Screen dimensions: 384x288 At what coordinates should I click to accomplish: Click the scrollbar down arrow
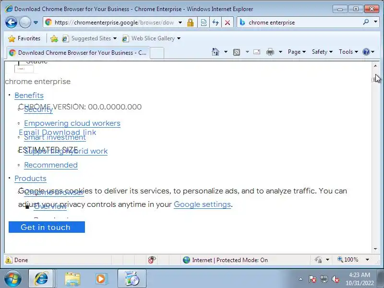(375, 249)
